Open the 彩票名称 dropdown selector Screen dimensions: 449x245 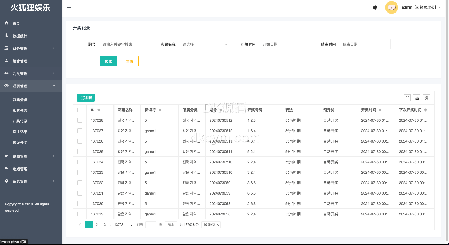[x=205, y=44]
